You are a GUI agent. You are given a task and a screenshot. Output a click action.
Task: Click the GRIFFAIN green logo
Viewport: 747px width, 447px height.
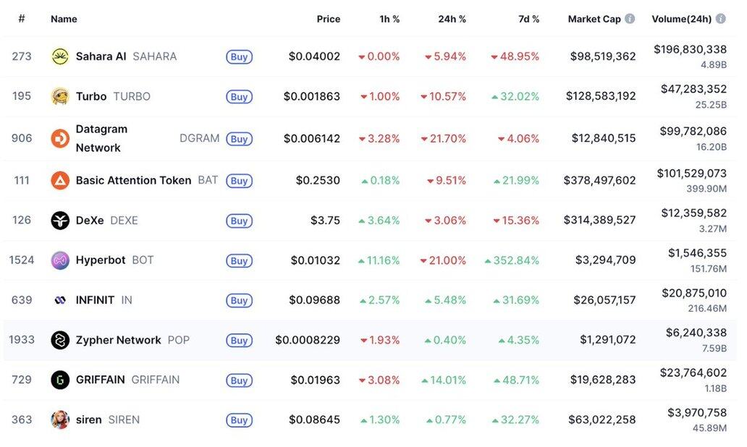[60, 380]
